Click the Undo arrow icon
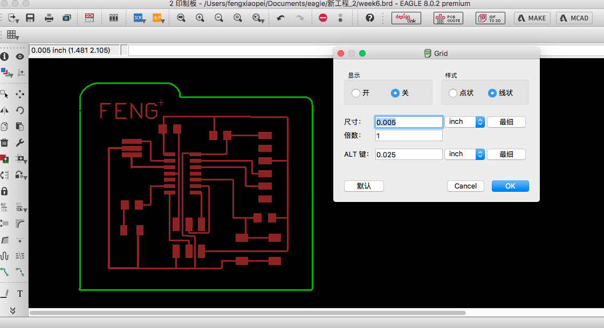Screen dimensions: 604x328 (x=281, y=18)
